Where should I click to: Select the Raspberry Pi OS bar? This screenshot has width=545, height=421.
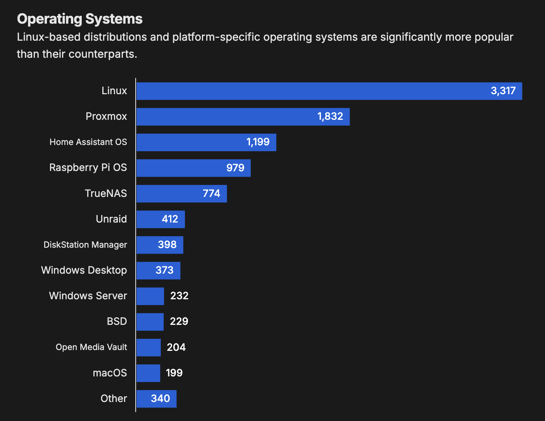tap(193, 168)
